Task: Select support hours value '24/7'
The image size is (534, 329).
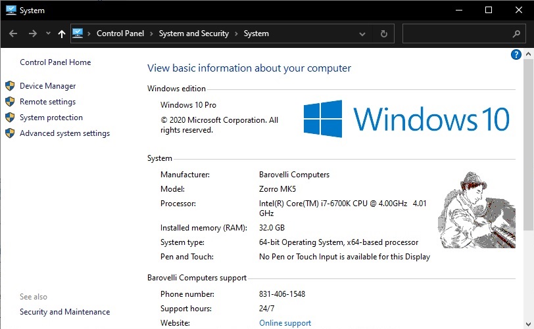Action: coord(266,309)
